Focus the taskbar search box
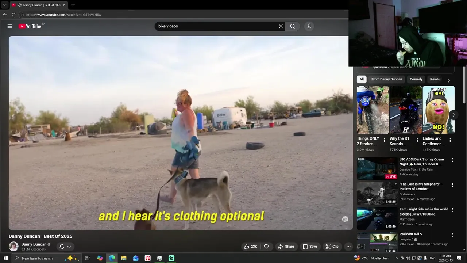Image resolution: width=467 pixels, height=263 pixels. (46, 258)
